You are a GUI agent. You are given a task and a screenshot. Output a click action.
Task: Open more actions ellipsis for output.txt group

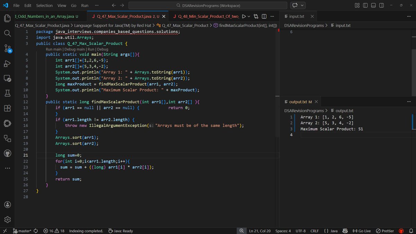click(409, 102)
